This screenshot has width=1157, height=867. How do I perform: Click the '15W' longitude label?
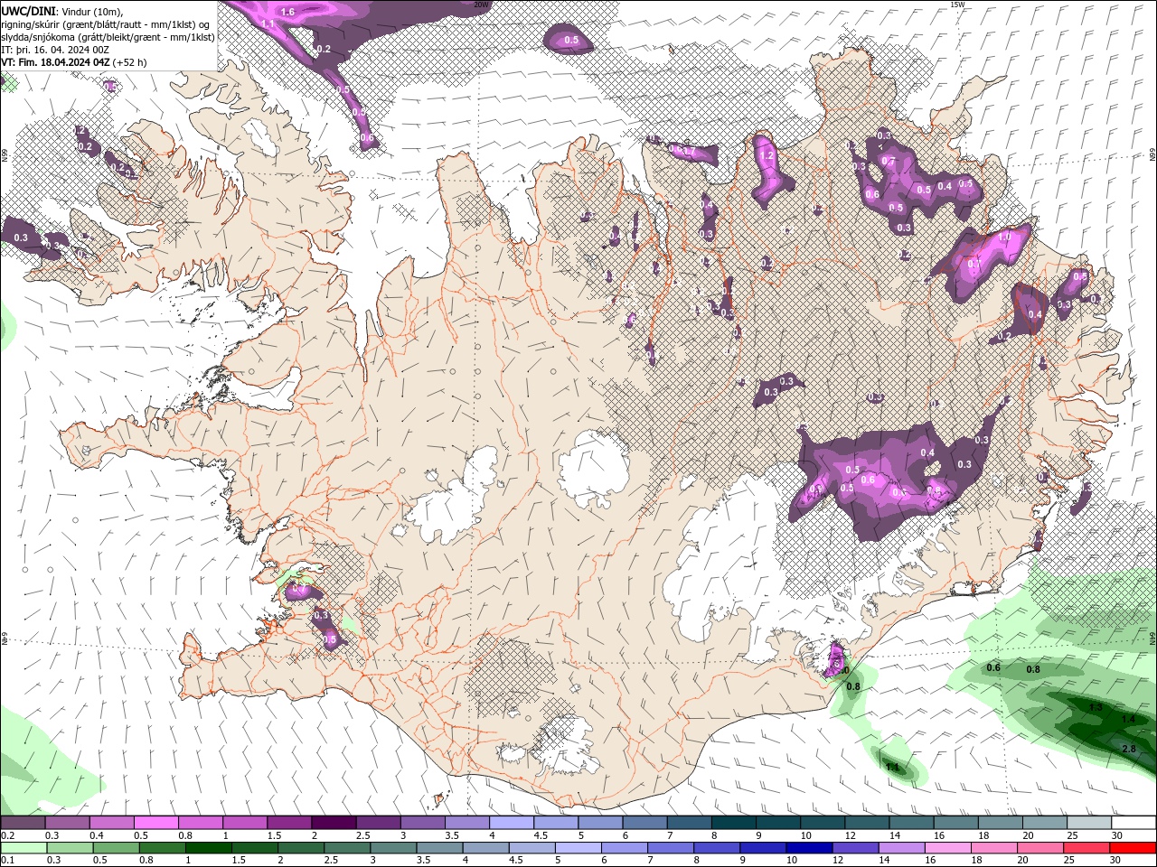click(x=958, y=5)
